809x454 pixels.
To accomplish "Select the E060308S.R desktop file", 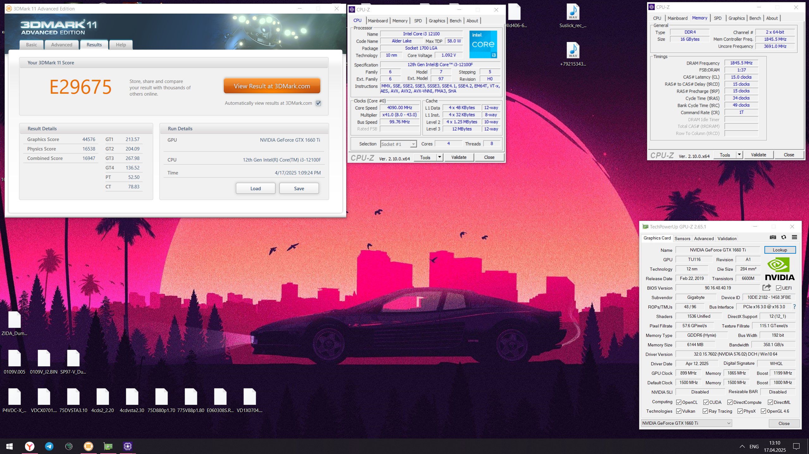I will [x=220, y=401].
